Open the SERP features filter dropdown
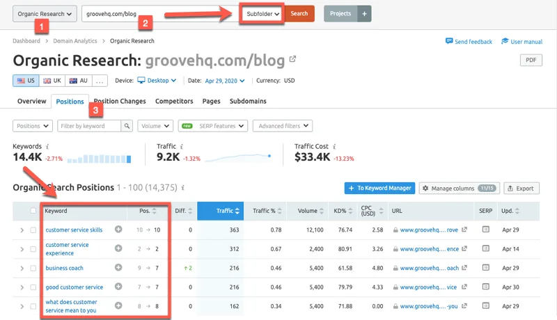The image size is (557, 320). tap(213, 126)
